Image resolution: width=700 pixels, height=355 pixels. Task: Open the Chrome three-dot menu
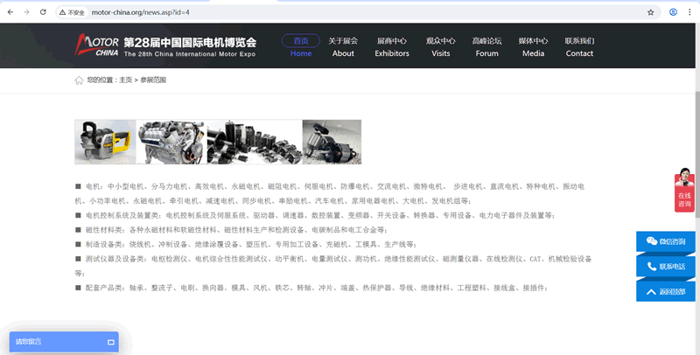[x=690, y=12]
